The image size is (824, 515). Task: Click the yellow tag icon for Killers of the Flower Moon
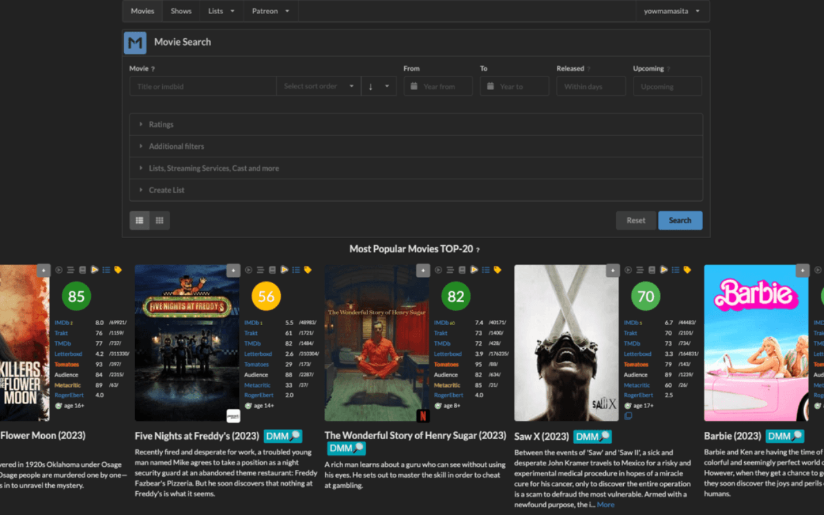point(118,270)
